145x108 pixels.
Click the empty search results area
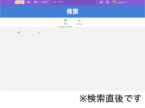[72, 63]
